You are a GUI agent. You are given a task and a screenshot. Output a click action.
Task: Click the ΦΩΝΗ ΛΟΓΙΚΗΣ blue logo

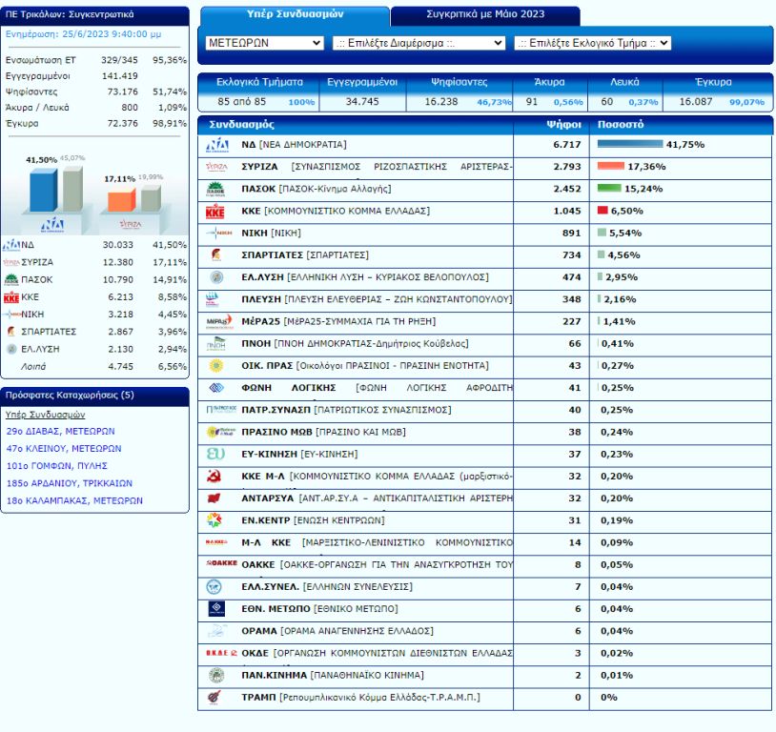click(x=216, y=388)
